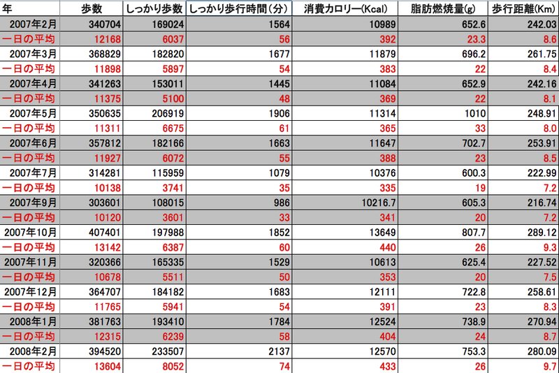
Task: Select the 歩数 column header
Action: tap(91, 9)
